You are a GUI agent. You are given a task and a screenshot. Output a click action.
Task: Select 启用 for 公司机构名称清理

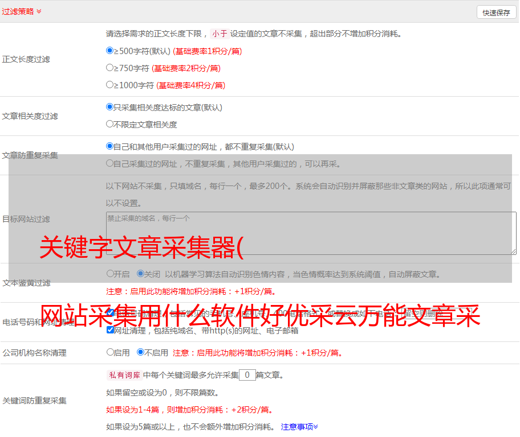click(x=110, y=352)
